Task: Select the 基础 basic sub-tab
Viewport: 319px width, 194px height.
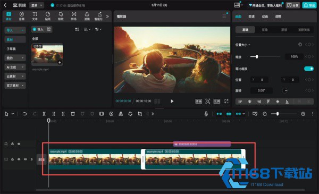Action: (245, 30)
